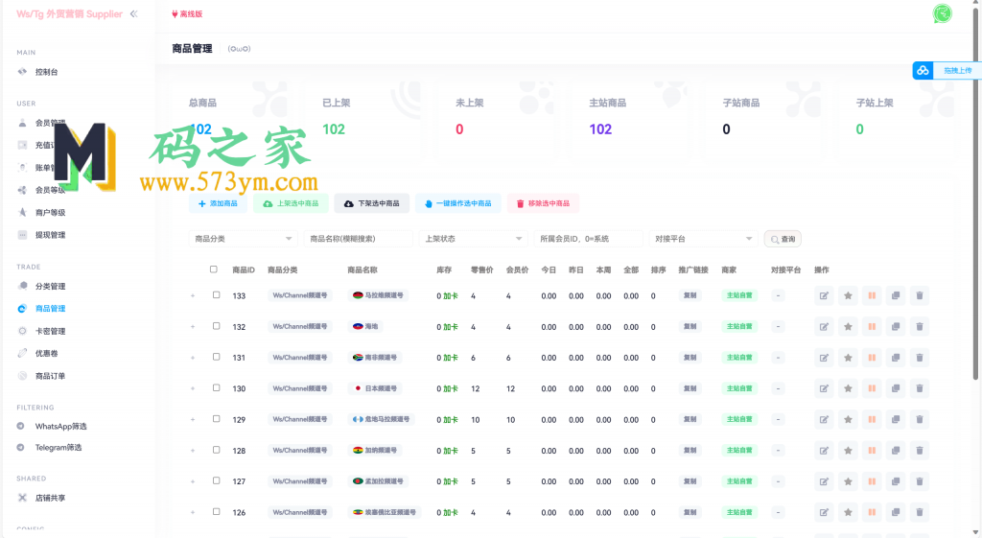Open the 上架状态 filter dropdown
Screen dimensions: 982x538
(473, 239)
